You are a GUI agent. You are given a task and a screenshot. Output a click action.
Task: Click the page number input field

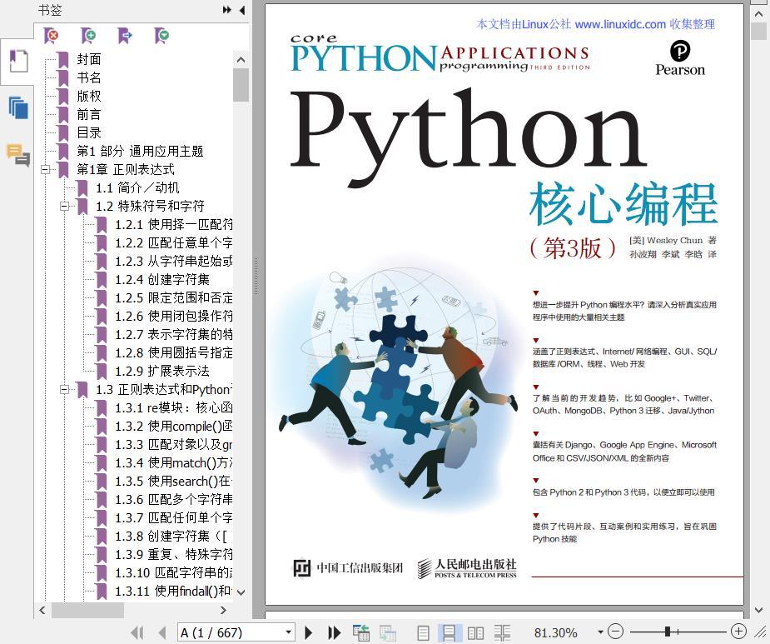click(x=231, y=632)
